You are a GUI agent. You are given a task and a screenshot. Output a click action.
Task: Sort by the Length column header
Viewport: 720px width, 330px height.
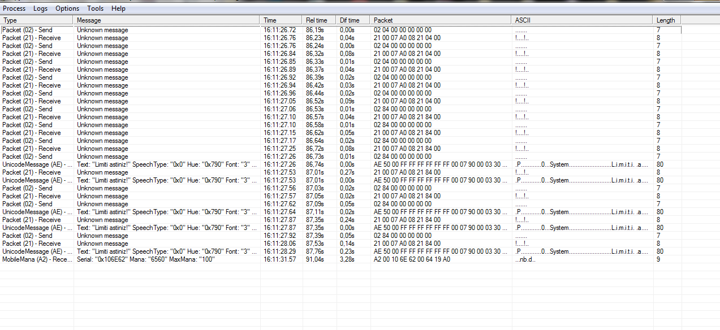click(x=665, y=20)
